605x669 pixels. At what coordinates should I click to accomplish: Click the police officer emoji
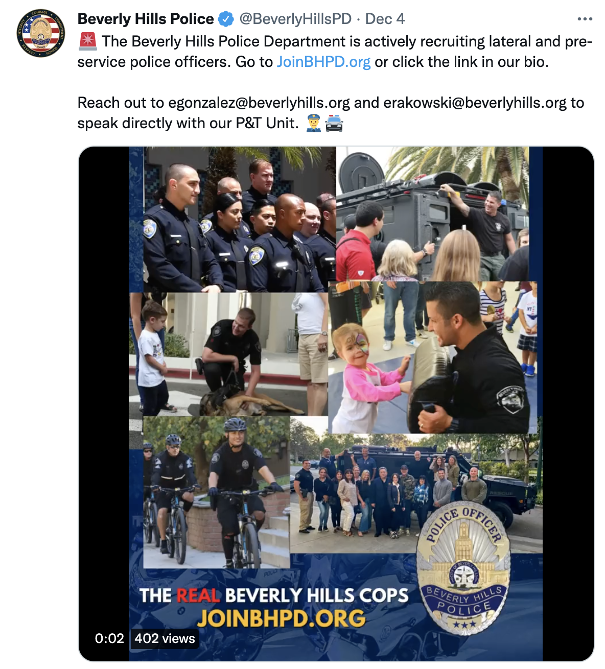pyautogui.click(x=314, y=123)
